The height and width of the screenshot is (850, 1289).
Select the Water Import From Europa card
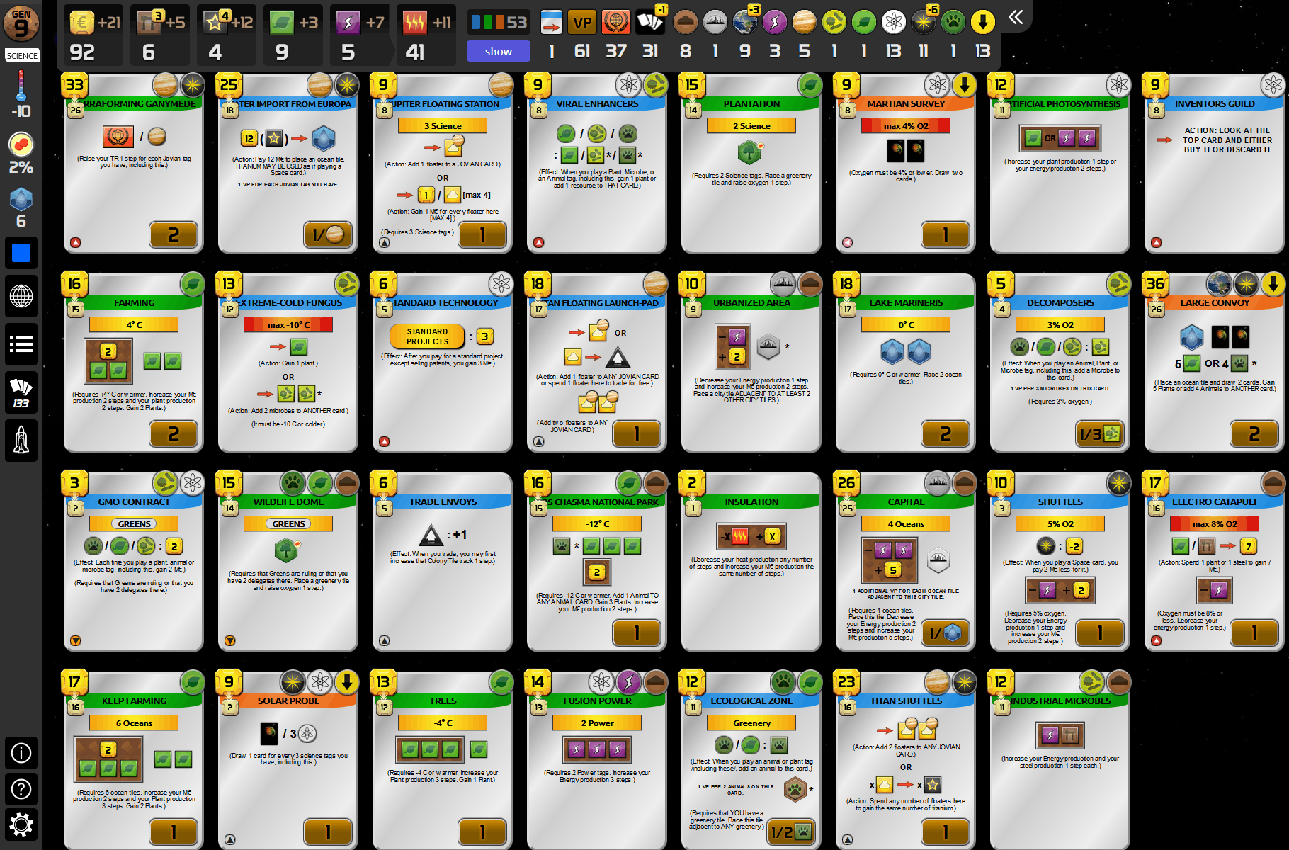pyautogui.click(x=288, y=163)
